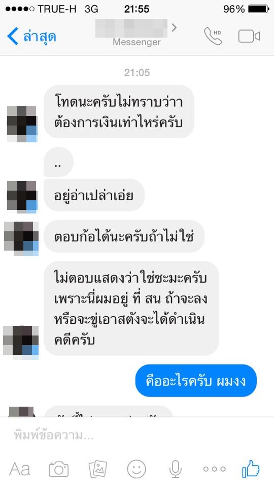Screen dimensions: 274x488
Task: Tap the ตอบก้อได้นะครับถ้าไม่ใช่ message bubble
Action: point(124,236)
